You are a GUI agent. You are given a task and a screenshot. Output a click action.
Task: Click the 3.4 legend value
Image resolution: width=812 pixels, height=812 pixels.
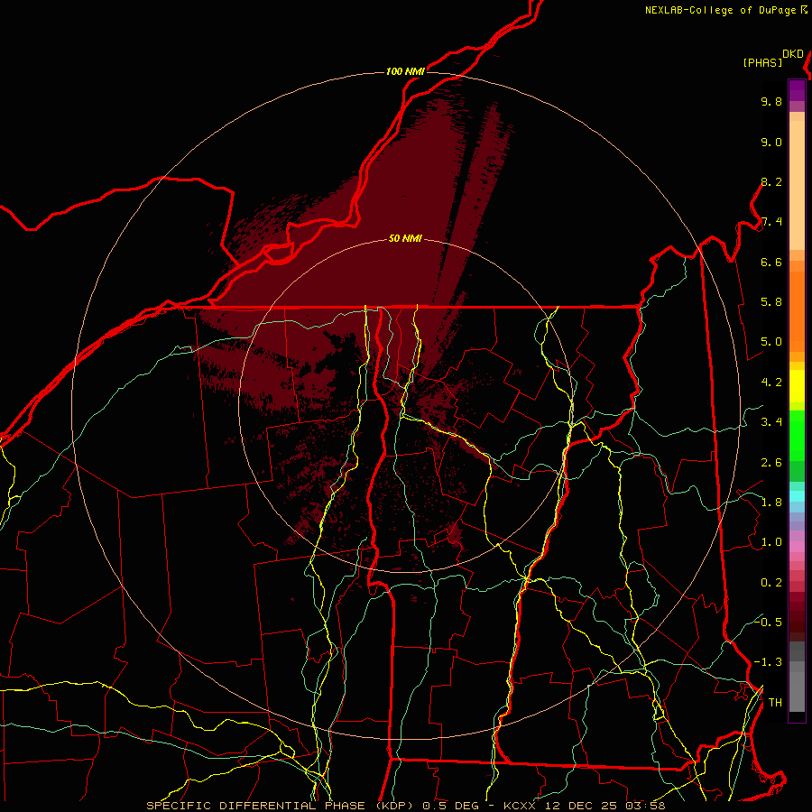click(771, 422)
